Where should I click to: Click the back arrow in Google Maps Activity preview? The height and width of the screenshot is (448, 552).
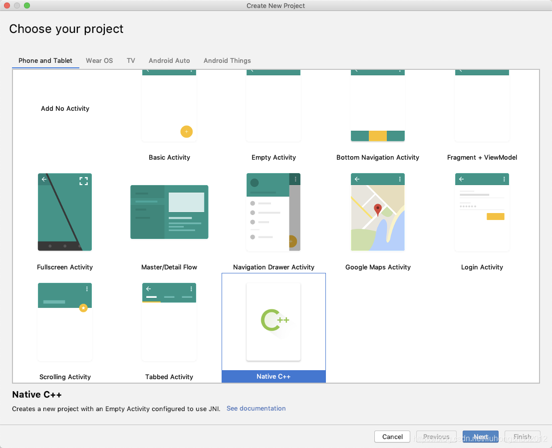(x=357, y=179)
